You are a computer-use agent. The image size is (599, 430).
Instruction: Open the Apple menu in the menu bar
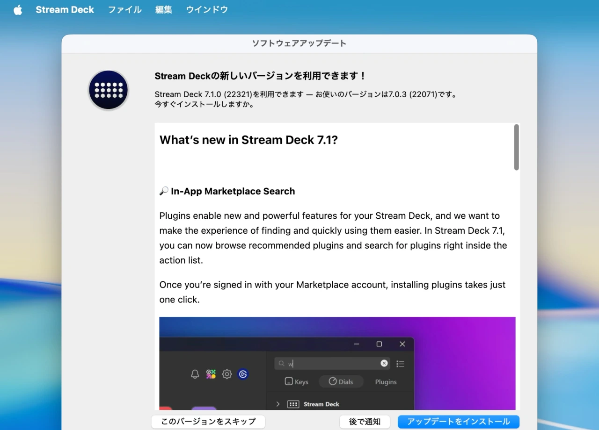coord(17,9)
